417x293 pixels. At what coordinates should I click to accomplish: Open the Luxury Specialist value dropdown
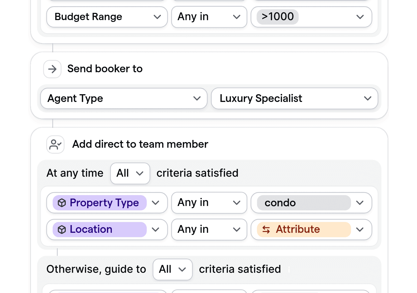pos(368,98)
